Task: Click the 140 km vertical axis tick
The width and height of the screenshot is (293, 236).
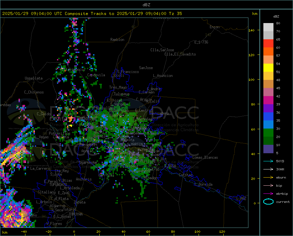Action: point(251,30)
